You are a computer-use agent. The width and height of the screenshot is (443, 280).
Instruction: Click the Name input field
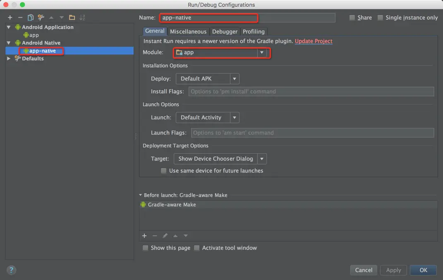click(247, 18)
